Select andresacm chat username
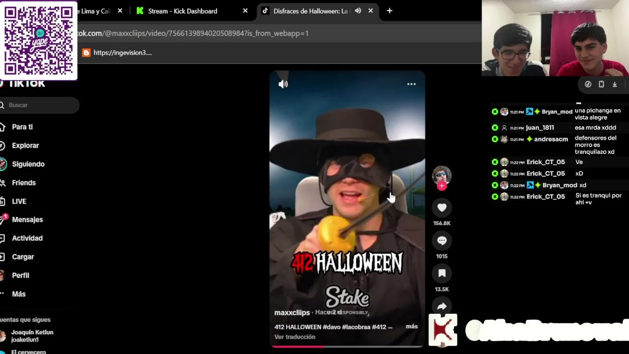This screenshot has height=354, width=629. pyautogui.click(x=551, y=140)
